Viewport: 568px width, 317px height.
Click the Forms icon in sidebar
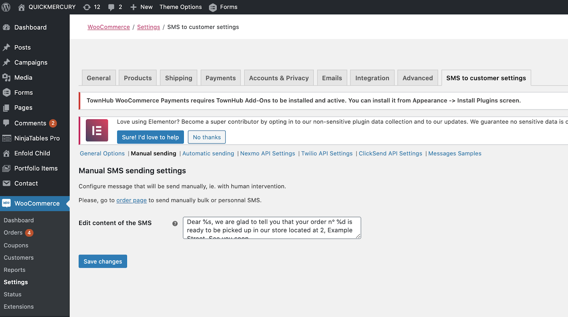6,93
